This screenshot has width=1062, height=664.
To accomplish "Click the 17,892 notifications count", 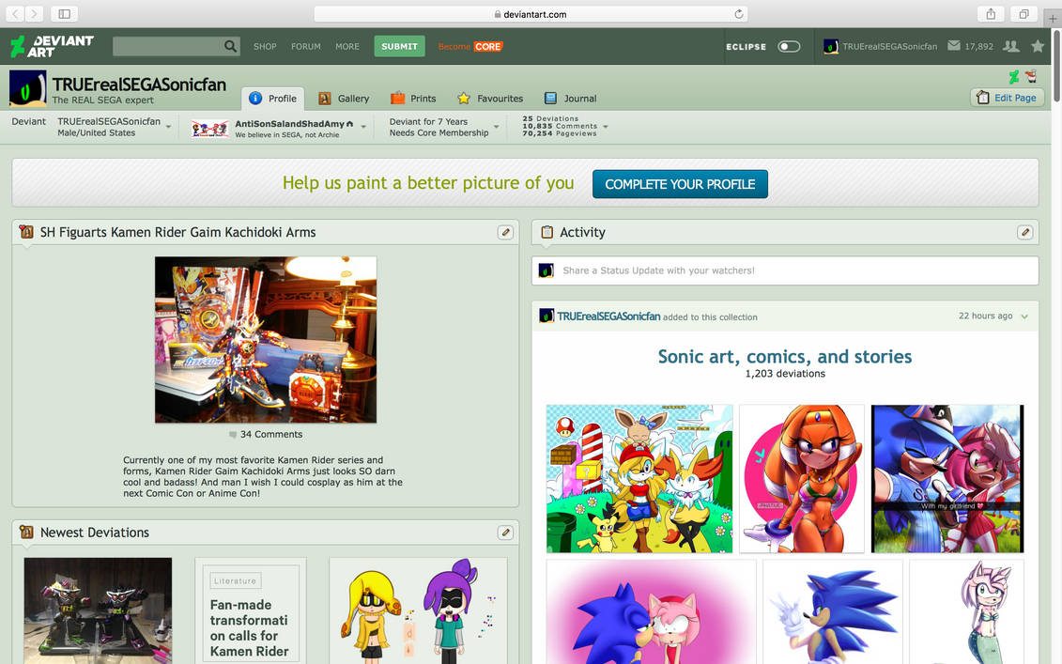I will pyautogui.click(x=978, y=47).
